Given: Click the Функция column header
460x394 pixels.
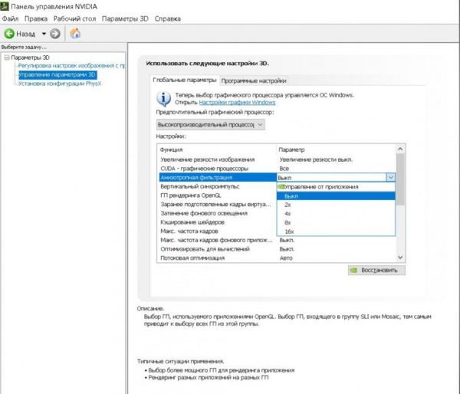Looking at the screenshot, I should (217, 149).
